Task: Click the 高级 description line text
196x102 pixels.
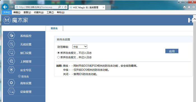Action: coord(100,66)
